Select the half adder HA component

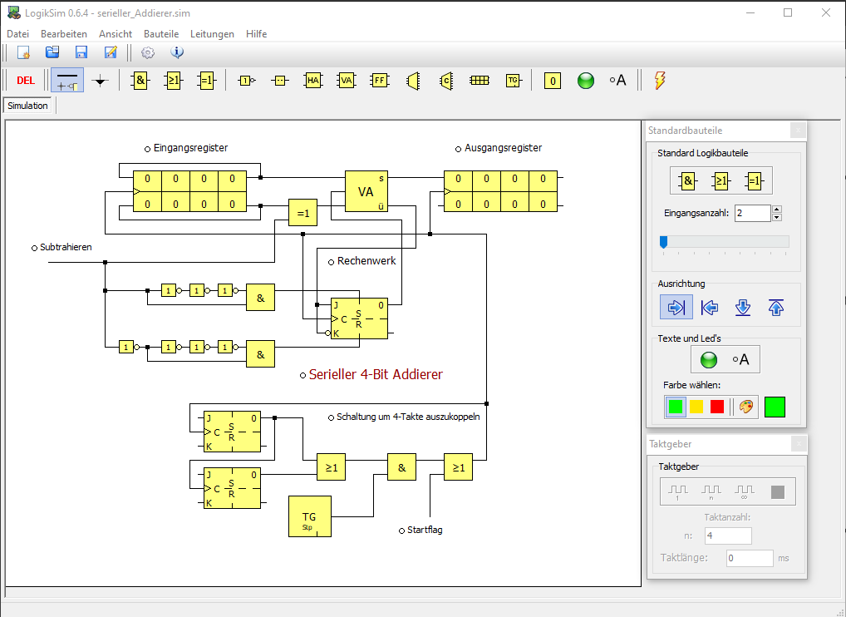(x=313, y=81)
